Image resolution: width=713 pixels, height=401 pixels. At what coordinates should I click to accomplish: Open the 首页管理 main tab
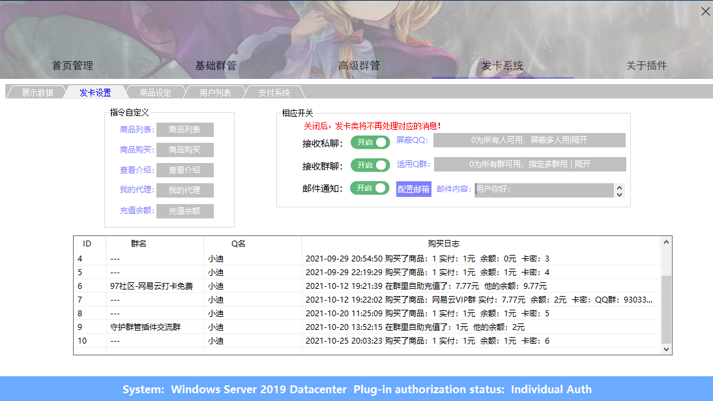(x=72, y=66)
